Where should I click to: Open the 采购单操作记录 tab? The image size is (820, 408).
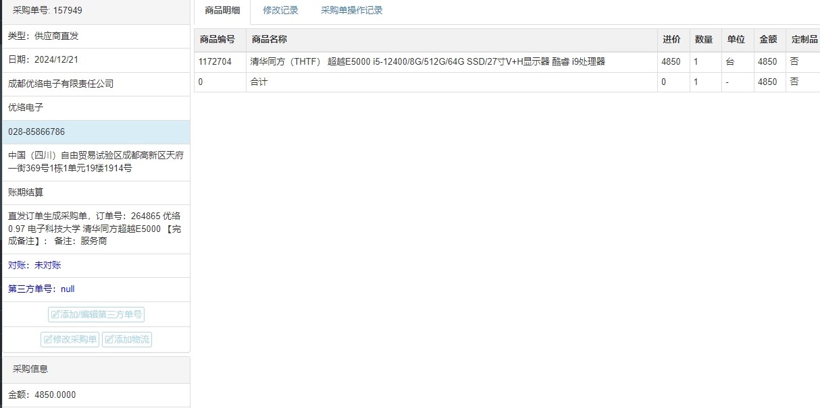pyautogui.click(x=351, y=11)
